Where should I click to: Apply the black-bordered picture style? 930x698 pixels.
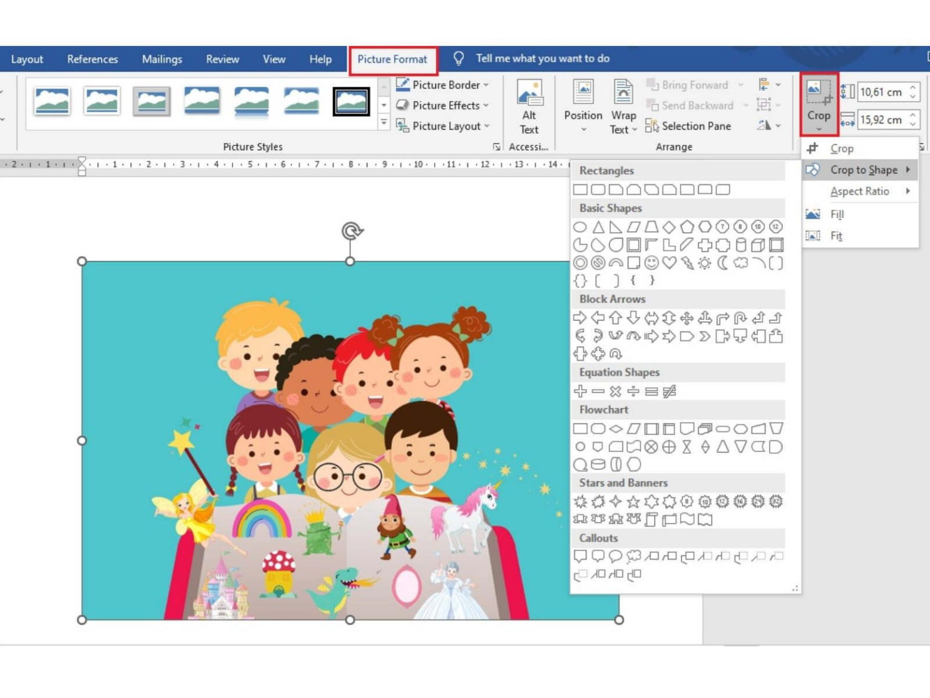[x=351, y=101]
